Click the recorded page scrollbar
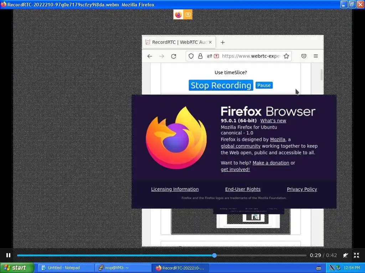The width and height of the screenshot is (365, 273). (322, 75)
